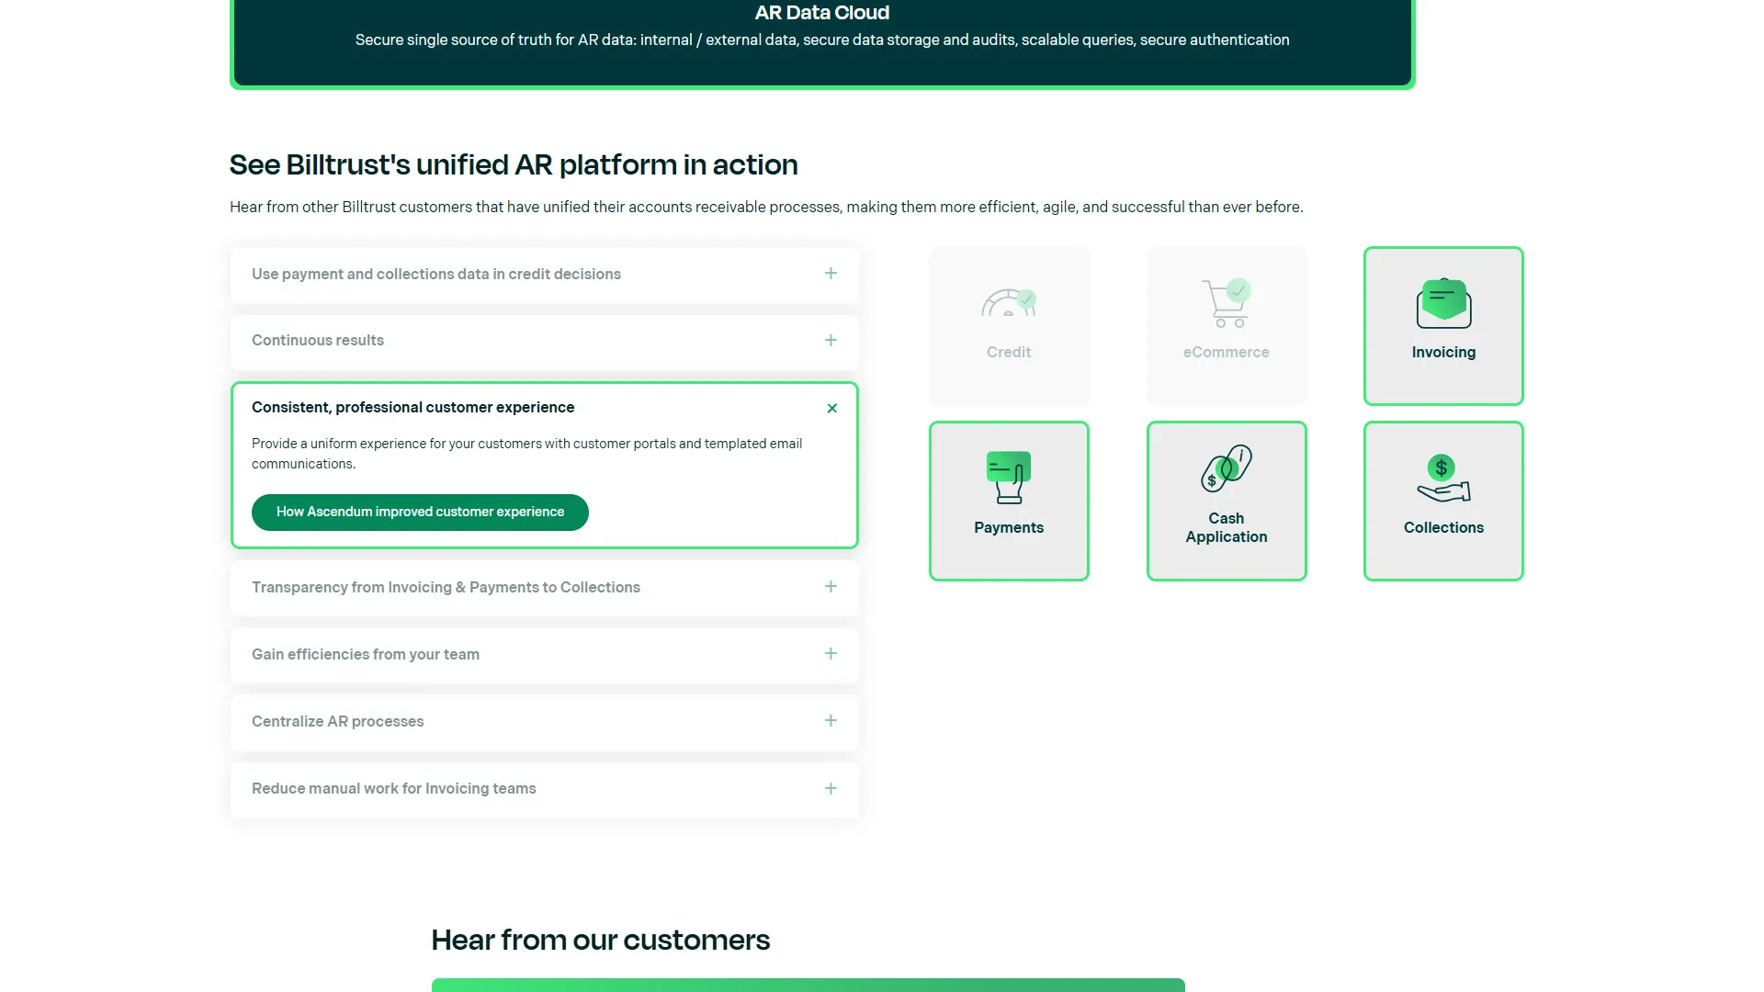This screenshot has width=1764, height=992.
Task: Click 'Centralize AR processes' title
Action: [x=337, y=722]
